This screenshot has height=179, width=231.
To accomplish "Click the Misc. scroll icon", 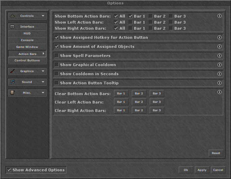I will click(x=12, y=93).
